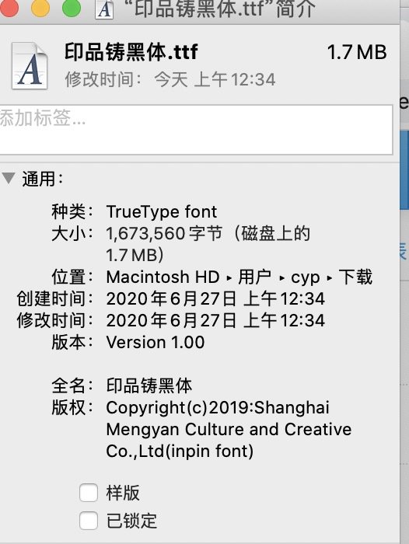Click the 全名 value 印品铸黑体
Screen dimensions: 409x544
(149, 385)
